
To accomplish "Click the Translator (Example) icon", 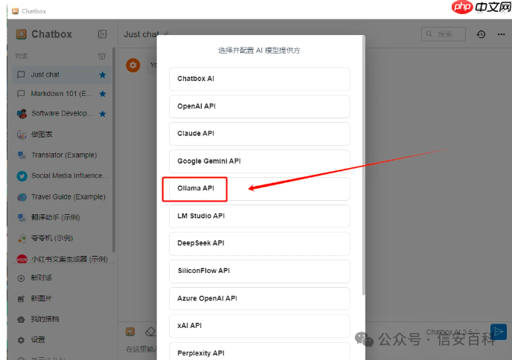I will point(22,155).
